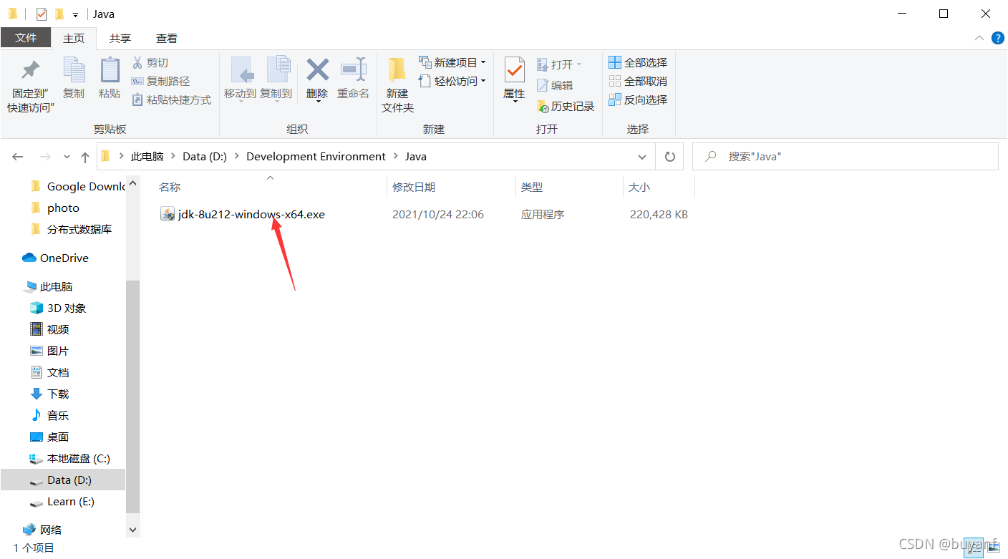Viewport: 1008px width, 559px height.
Task: Click Select none (全部取消)
Action: [x=638, y=81]
